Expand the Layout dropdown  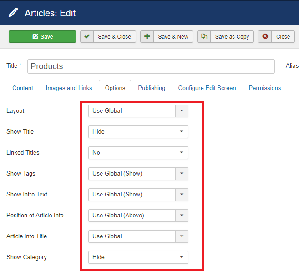[x=182, y=111]
